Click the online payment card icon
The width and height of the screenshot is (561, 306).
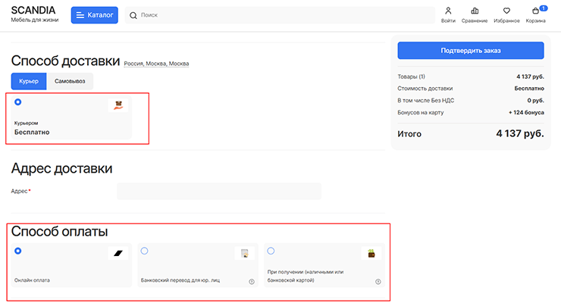[x=118, y=253]
